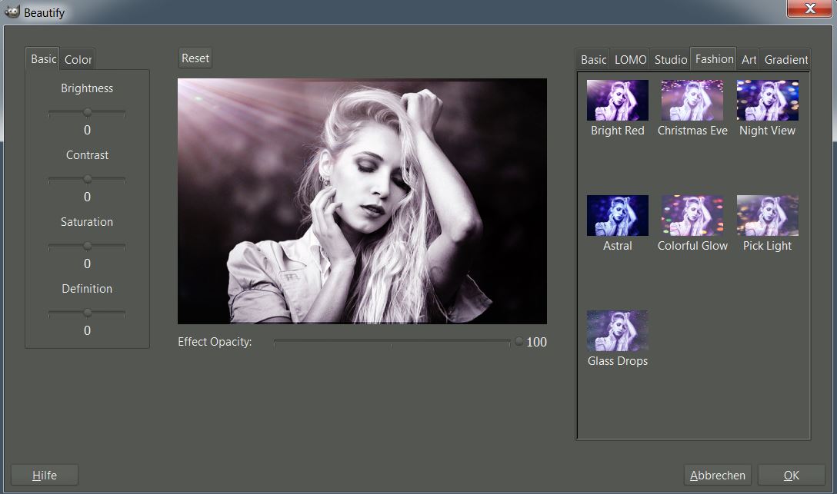Image resolution: width=837 pixels, height=494 pixels.
Task: Apply the Pick Light effect thumbnail
Action: (768, 215)
